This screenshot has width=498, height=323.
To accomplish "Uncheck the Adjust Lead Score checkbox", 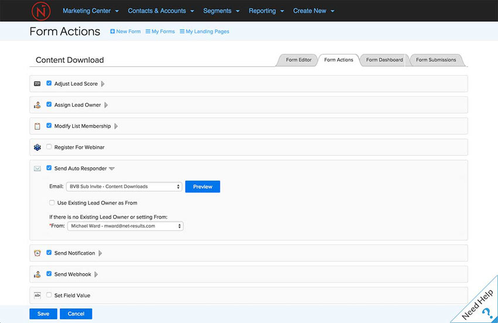I will [49, 83].
